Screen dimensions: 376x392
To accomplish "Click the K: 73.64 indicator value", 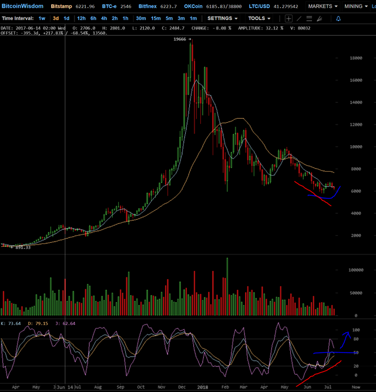I will [11, 323].
